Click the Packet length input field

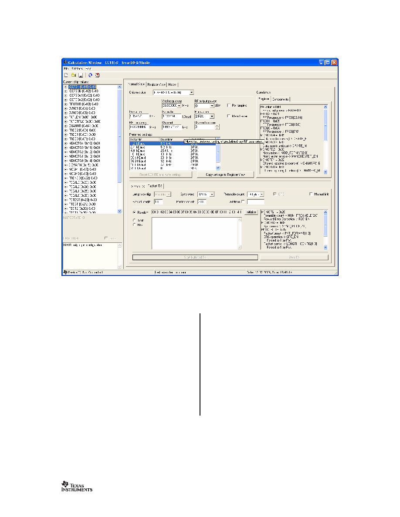(x=158, y=201)
